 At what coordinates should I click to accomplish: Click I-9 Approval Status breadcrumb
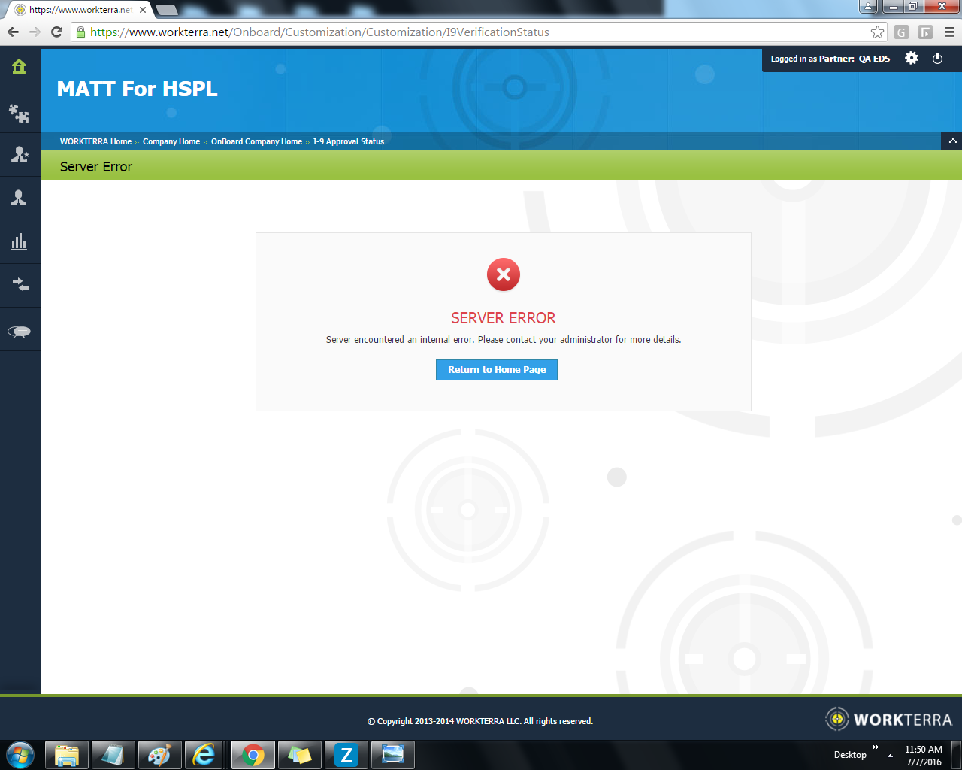coord(349,141)
